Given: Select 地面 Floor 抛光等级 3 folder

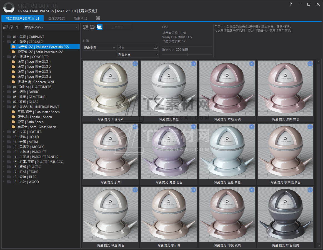Looking at the screenshot, I should tap(34, 72).
